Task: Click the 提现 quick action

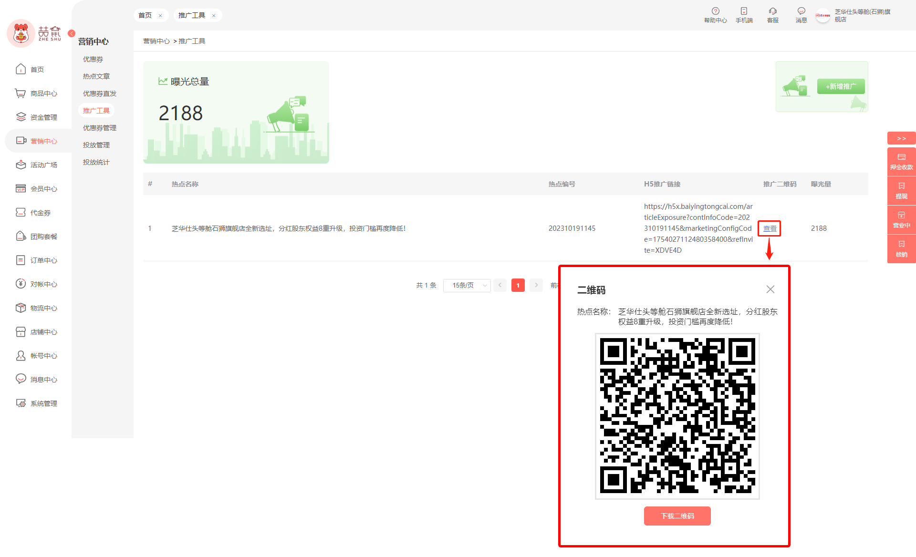Action: tap(901, 191)
